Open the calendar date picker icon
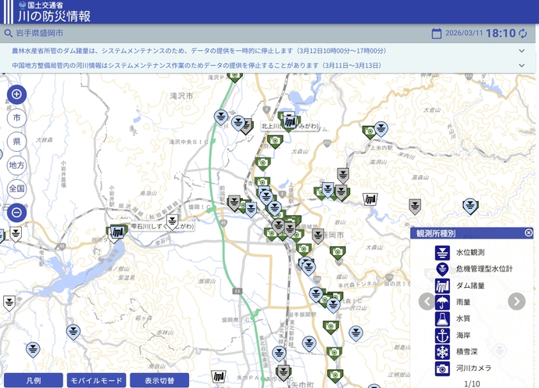This screenshot has width=539, height=388. coord(437,34)
